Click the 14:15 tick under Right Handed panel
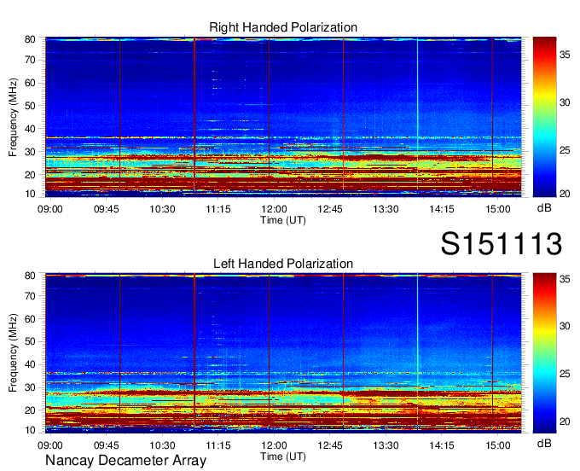This screenshot has width=580, height=471. [442, 209]
